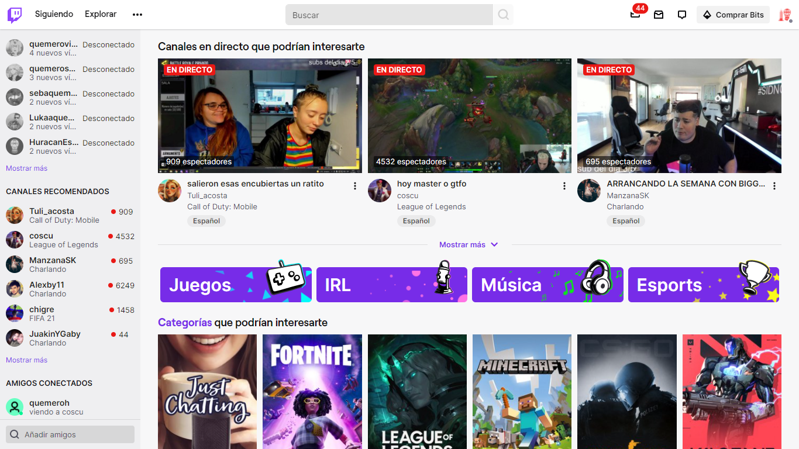
Task: Click the Fortnite category progress thumbnail
Action: (312, 392)
